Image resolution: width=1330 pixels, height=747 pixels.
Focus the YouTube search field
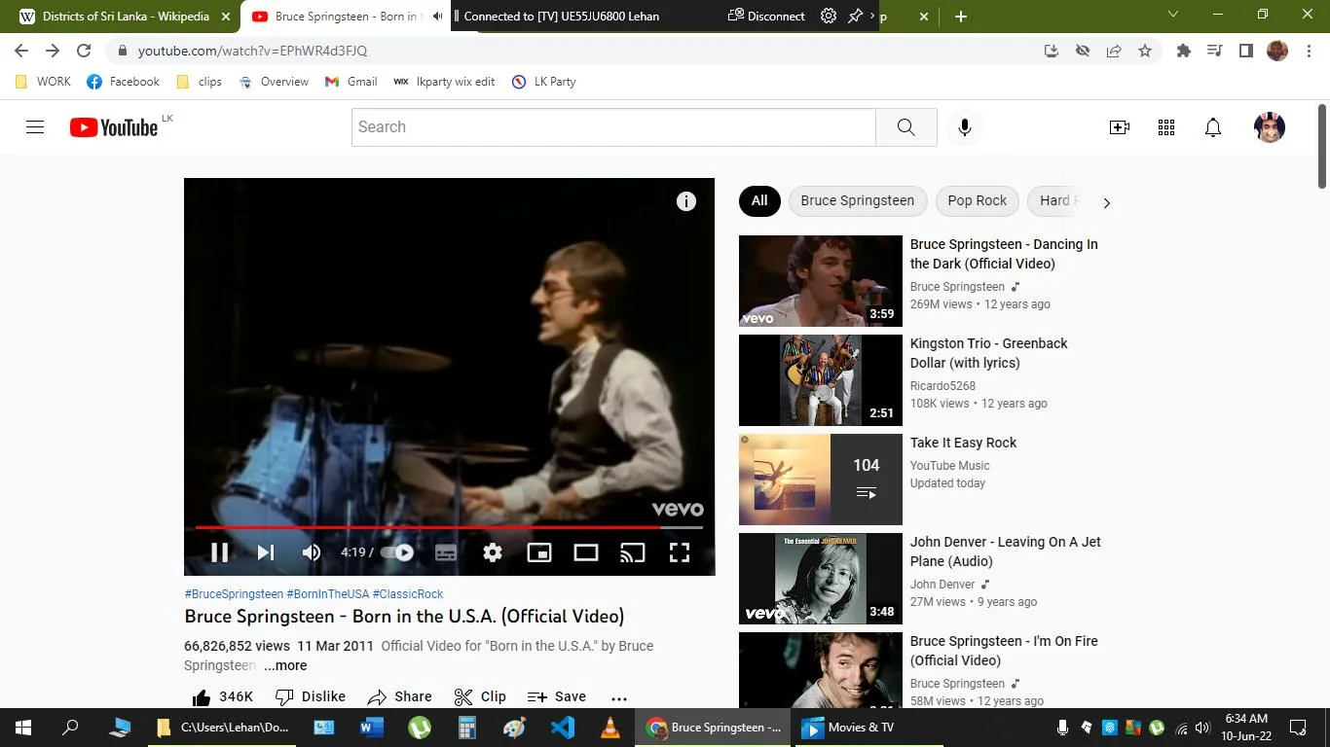613,127
